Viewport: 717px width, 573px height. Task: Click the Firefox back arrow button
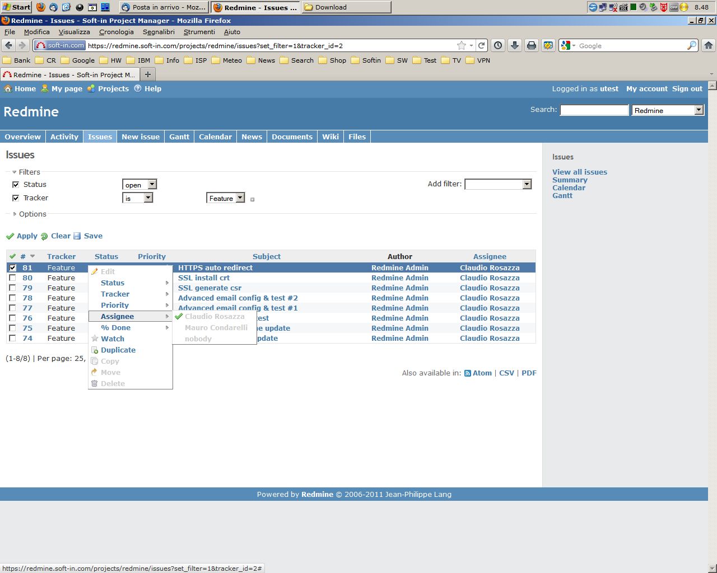coord(8,45)
